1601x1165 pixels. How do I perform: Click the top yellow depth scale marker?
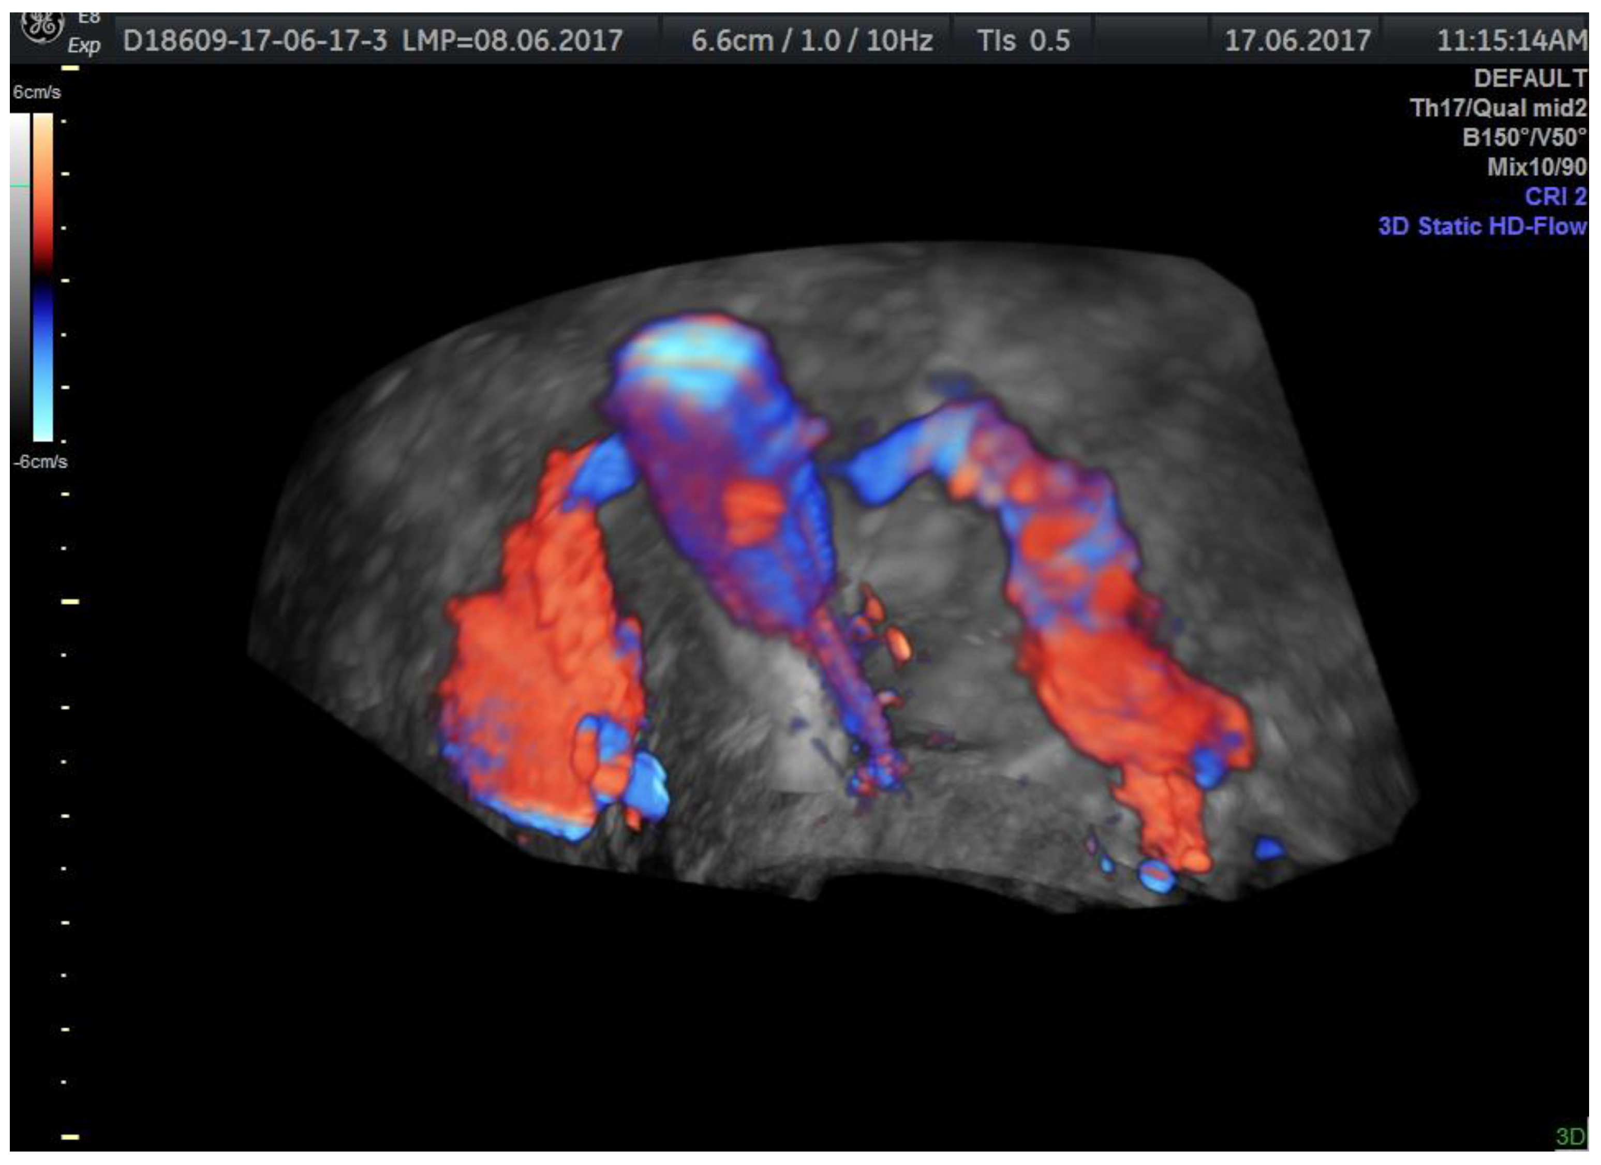coord(70,68)
